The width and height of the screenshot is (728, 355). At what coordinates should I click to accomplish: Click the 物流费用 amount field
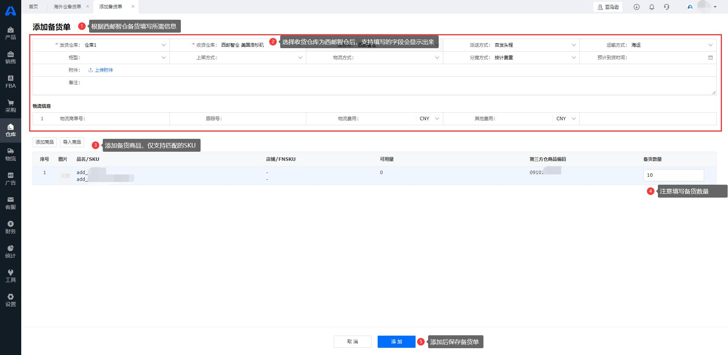tap(388, 119)
